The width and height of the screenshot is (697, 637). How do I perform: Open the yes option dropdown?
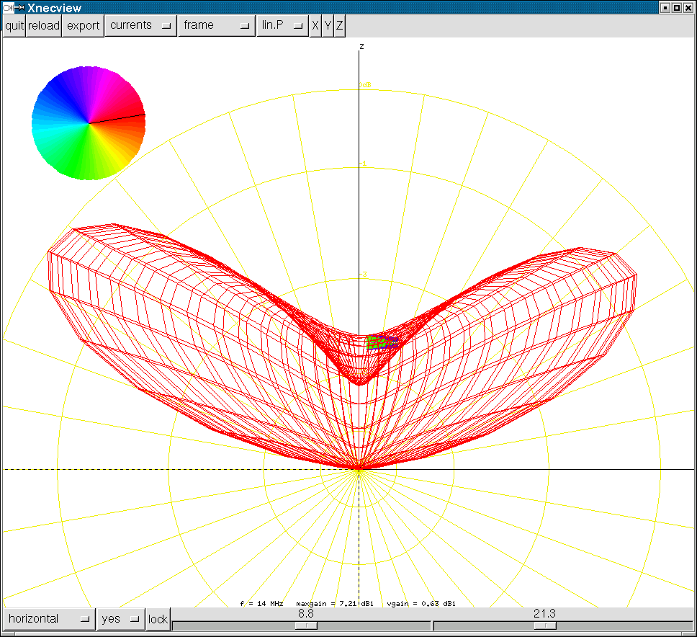[120, 619]
